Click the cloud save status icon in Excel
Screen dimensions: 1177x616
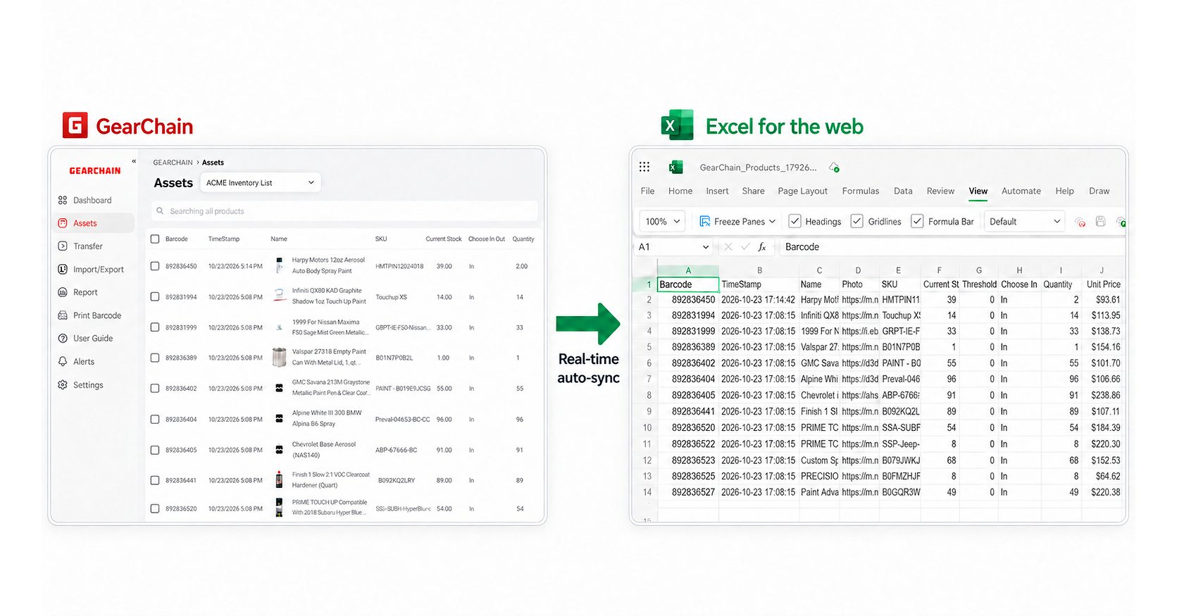834,168
